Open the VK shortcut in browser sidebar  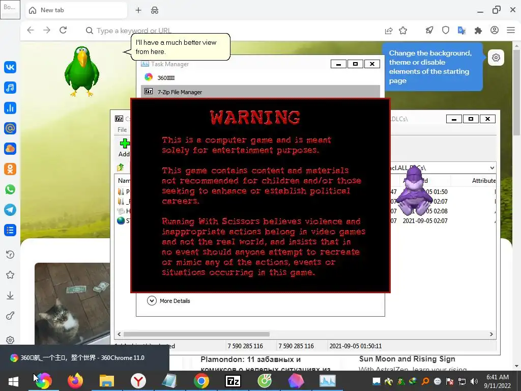10,67
